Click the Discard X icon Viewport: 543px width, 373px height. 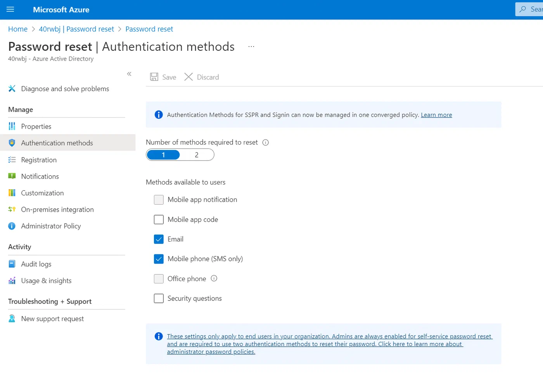188,77
